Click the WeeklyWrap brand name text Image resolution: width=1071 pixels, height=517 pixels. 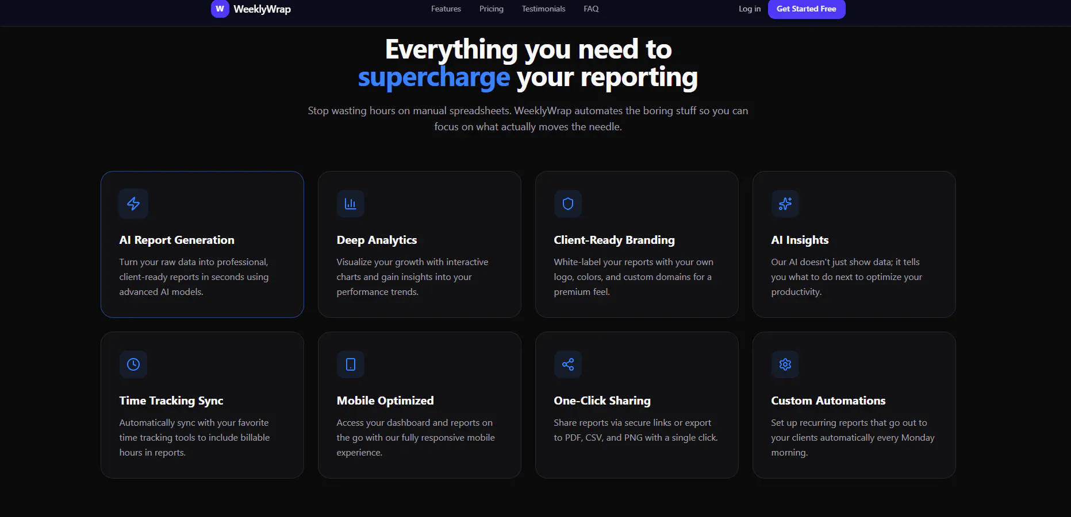(262, 9)
